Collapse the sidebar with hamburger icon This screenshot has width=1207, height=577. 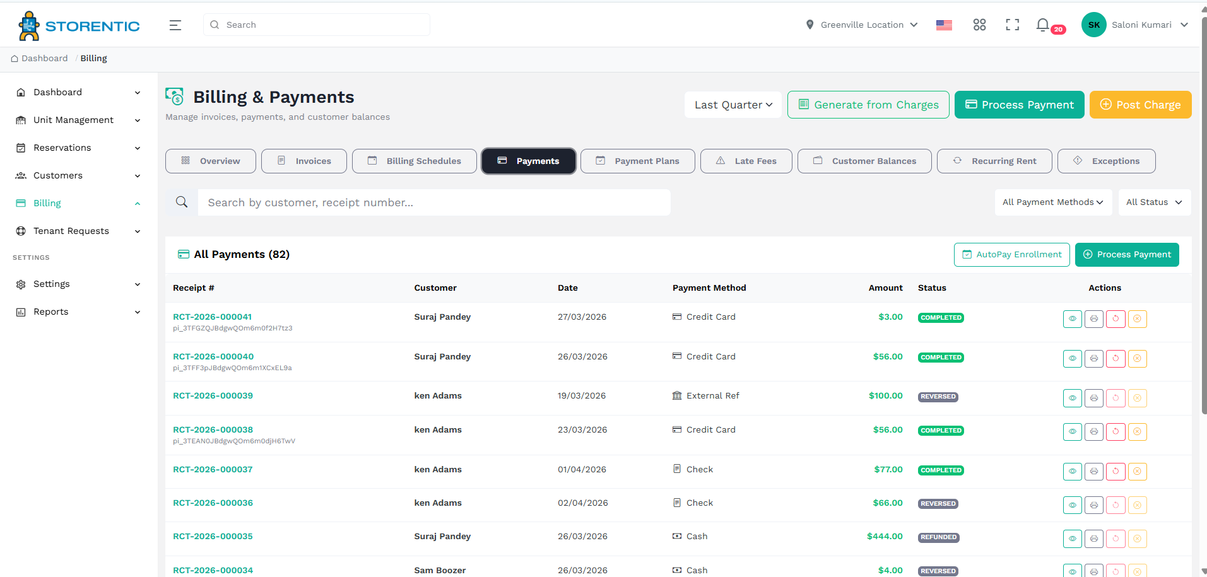(x=175, y=25)
